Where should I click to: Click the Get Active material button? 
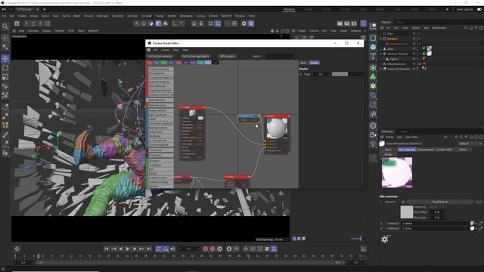point(160,56)
